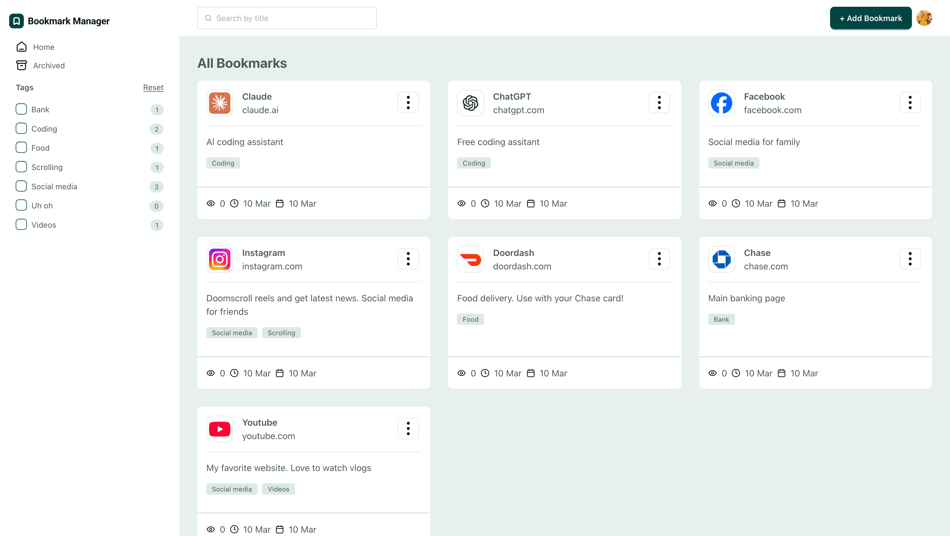Open the Claude bookmark favicon

click(x=219, y=103)
